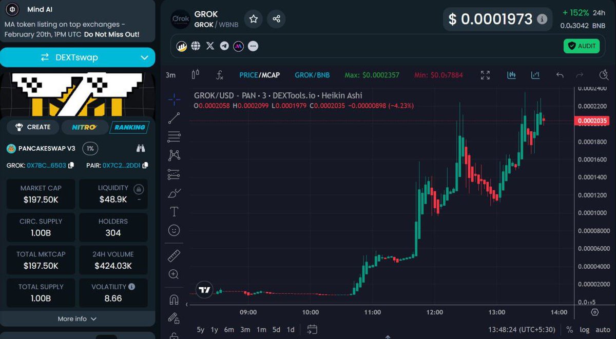Set the chart range to 1d
Viewport: 616px width, 339px height.
291,330
